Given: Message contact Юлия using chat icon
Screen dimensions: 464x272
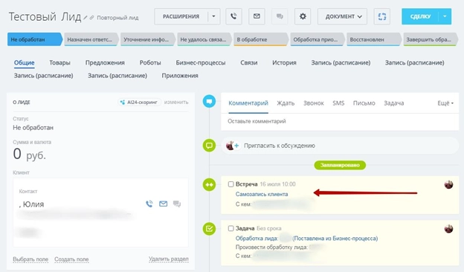Looking at the screenshot, I should point(177,204).
